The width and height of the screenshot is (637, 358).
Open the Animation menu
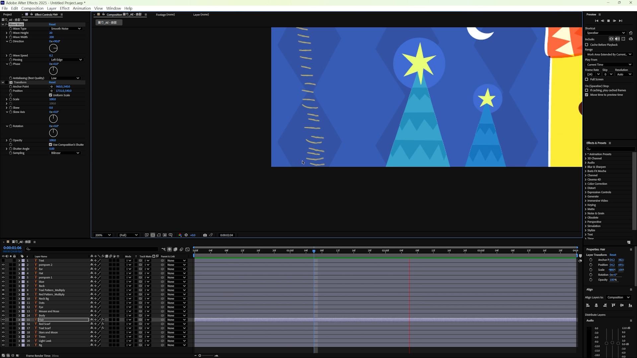click(x=81, y=8)
